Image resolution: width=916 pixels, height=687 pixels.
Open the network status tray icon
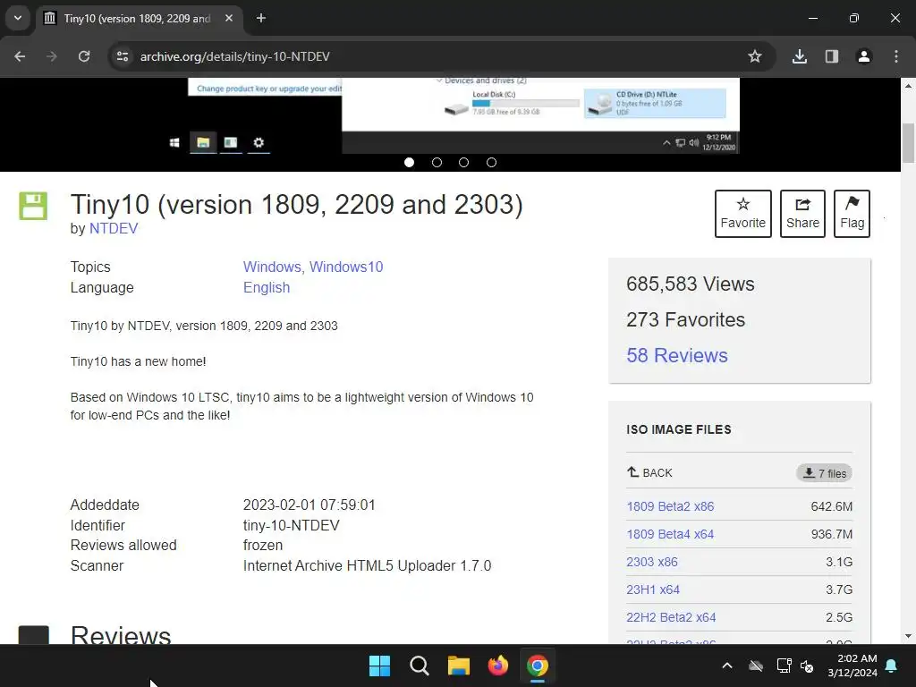coord(784,666)
